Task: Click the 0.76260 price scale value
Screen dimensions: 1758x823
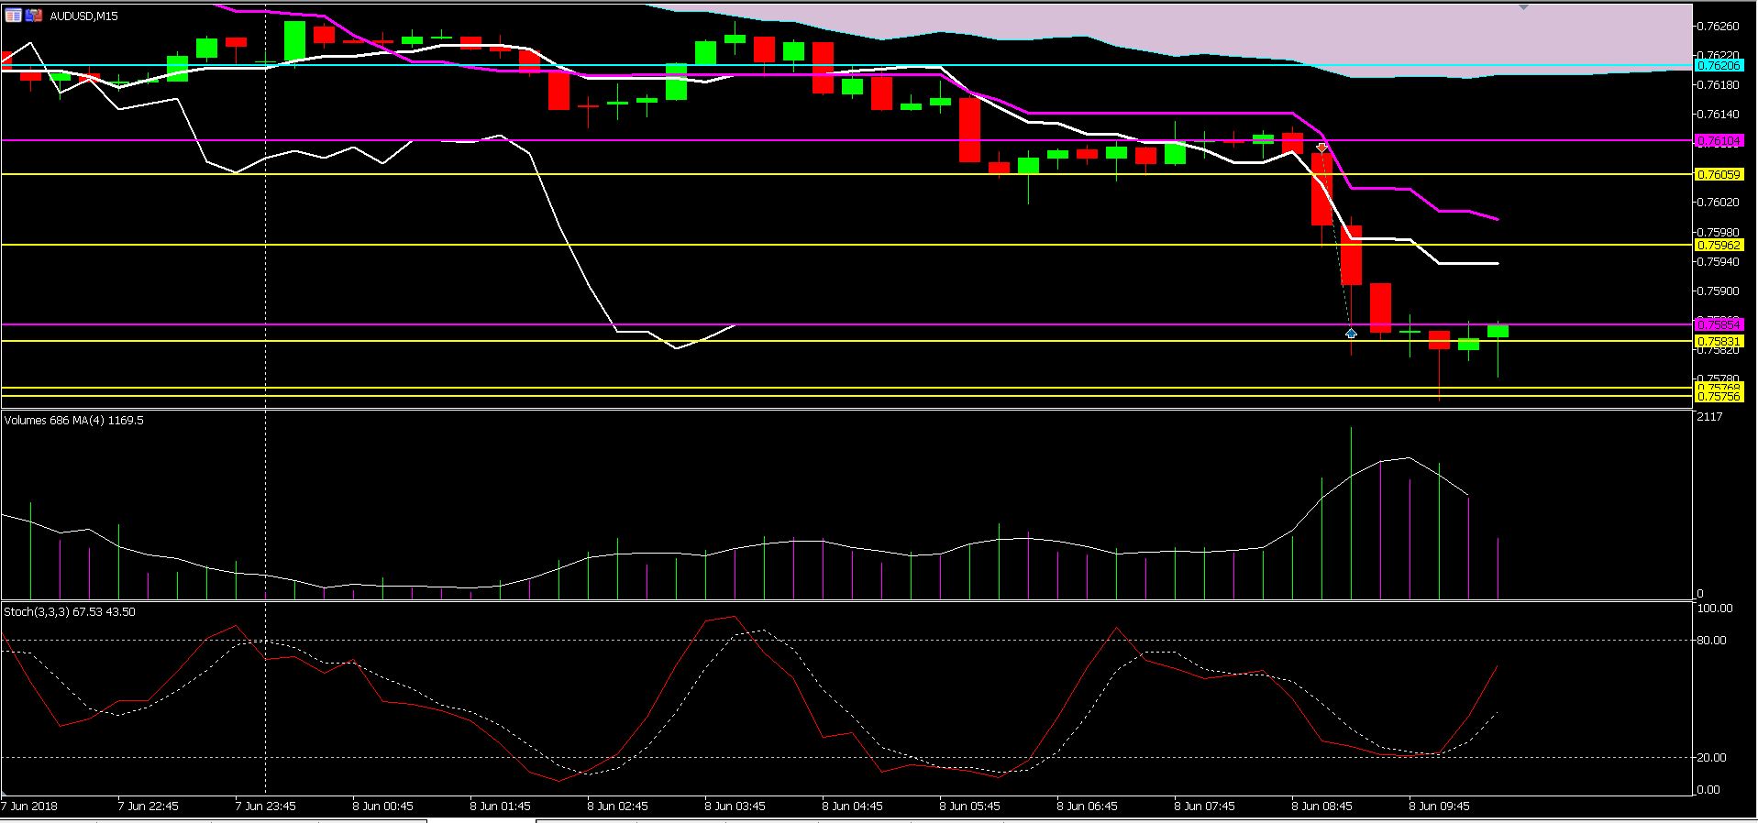Action: pos(1719,27)
